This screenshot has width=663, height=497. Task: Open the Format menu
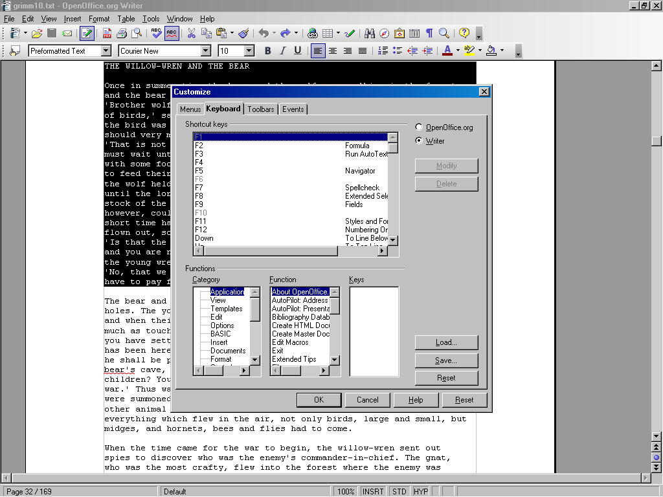(x=99, y=19)
